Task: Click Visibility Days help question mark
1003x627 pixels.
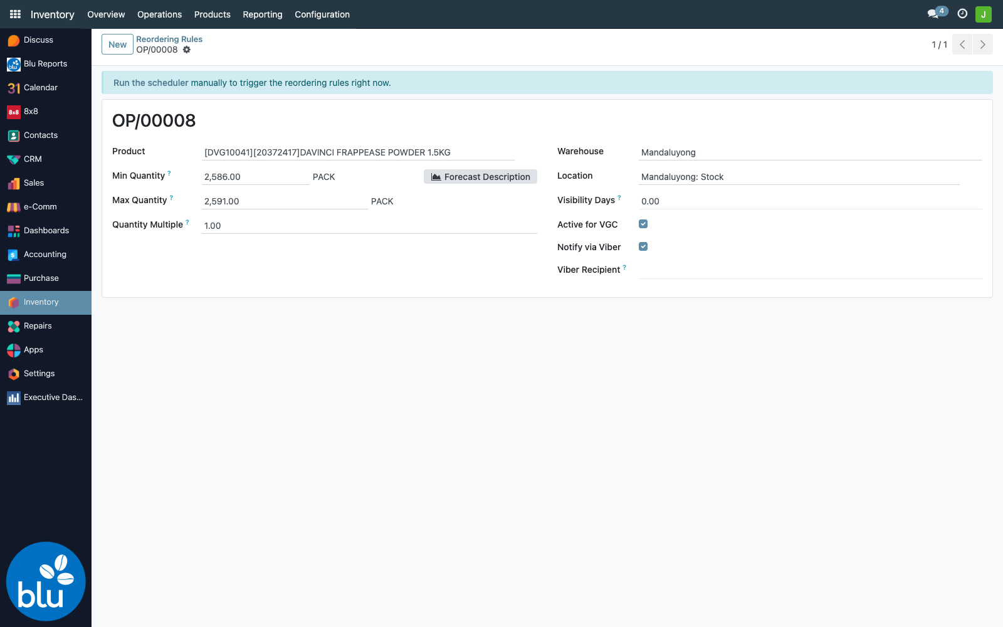Action: coord(619,198)
